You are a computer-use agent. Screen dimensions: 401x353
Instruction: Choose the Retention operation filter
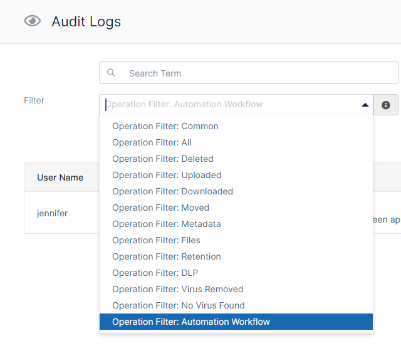click(166, 256)
